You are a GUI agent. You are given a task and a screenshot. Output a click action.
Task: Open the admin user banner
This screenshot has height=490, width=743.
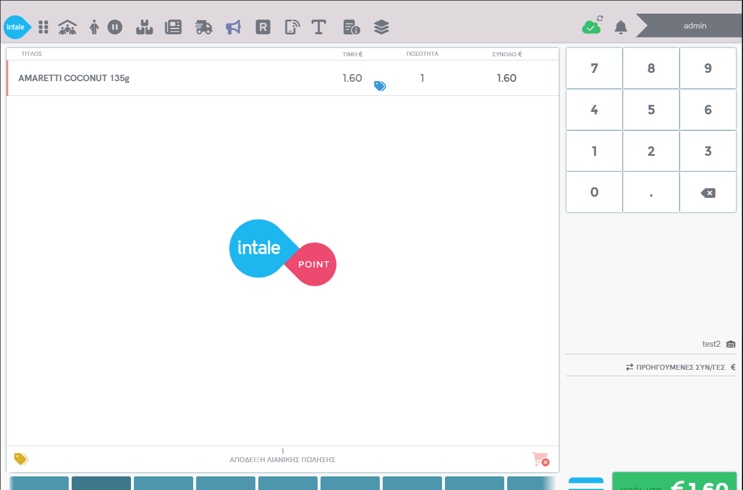point(688,25)
